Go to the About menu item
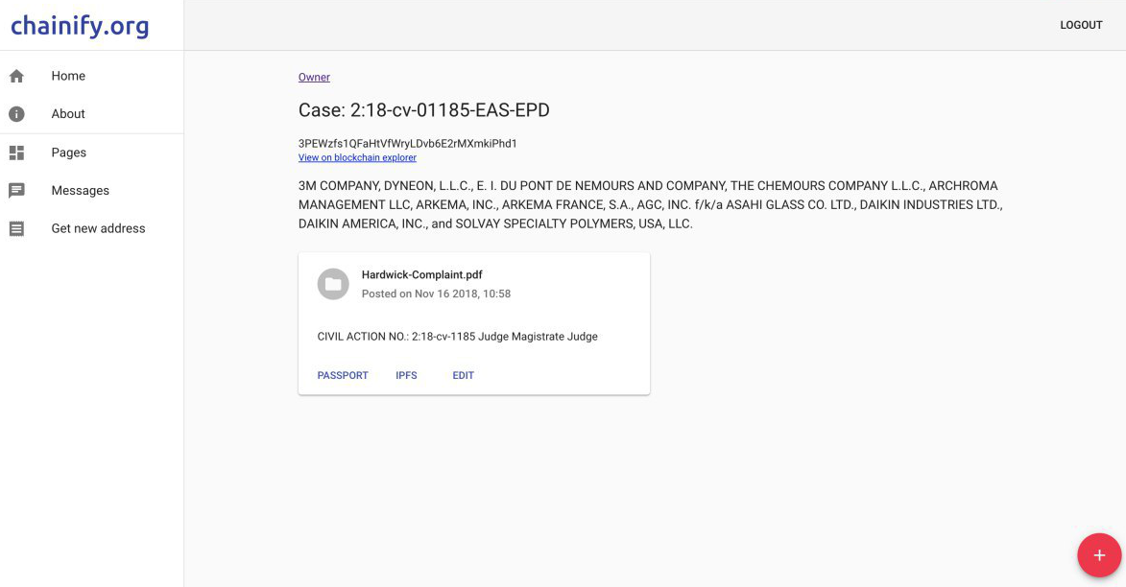Image resolution: width=1126 pixels, height=587 pixels. tap(68, 114)
